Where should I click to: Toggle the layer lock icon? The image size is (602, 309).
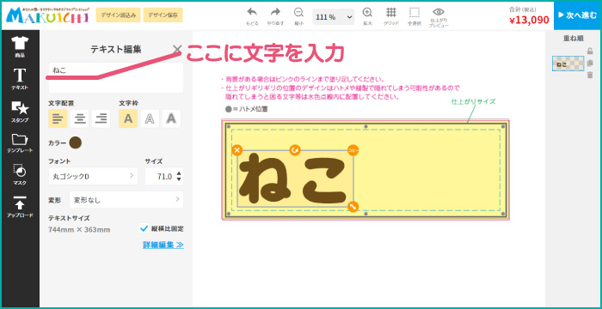590,51
